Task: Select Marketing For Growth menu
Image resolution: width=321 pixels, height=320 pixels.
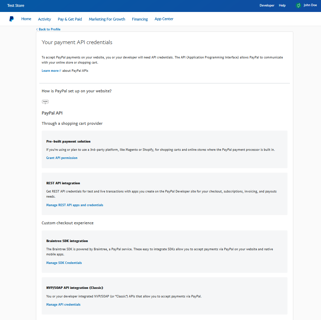Action: pos(107,19)
